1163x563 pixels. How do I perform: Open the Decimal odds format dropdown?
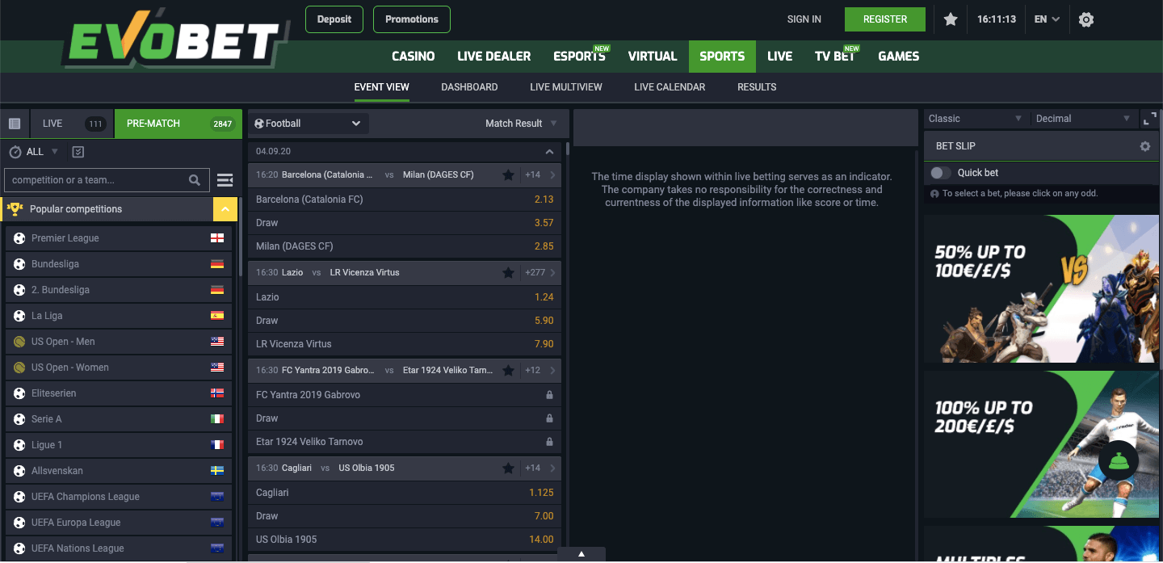pyautogui.click(x=1083, y=119)
